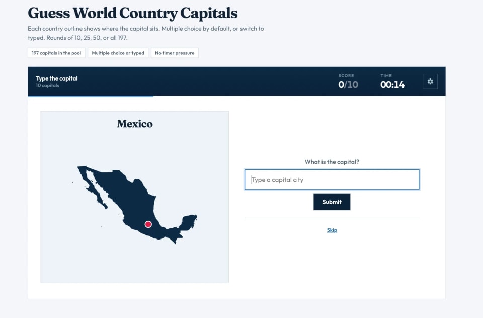This screenshot has height=318, width=483.
Task: Click the "Guess World Country Capitals" heading
Action: click(133, 13)
